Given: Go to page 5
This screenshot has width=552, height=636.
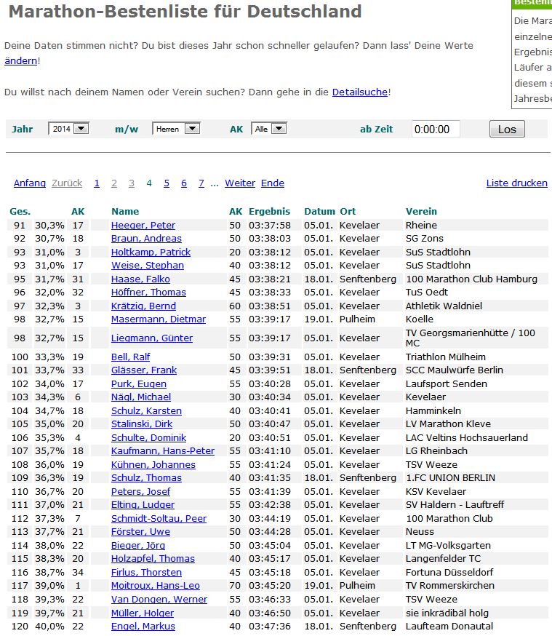Looking at the screenshot, I should tap(167, 183).
